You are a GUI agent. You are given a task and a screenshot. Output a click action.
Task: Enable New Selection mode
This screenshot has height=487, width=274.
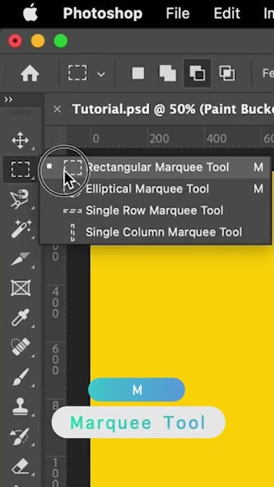point(138,74)
